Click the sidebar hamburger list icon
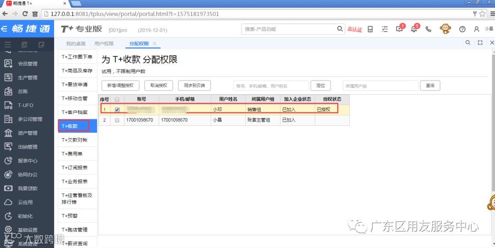 pos(8,45)
